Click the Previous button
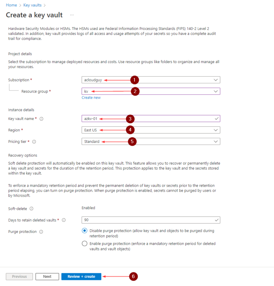Image resolution: width=274 pixels, height=286 pixels. click(x=20, y=276)
